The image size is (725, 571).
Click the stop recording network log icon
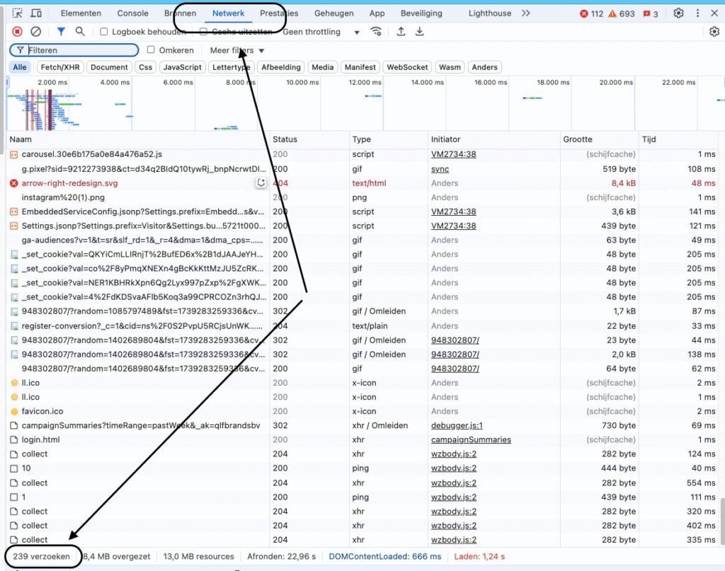(17, 32)
